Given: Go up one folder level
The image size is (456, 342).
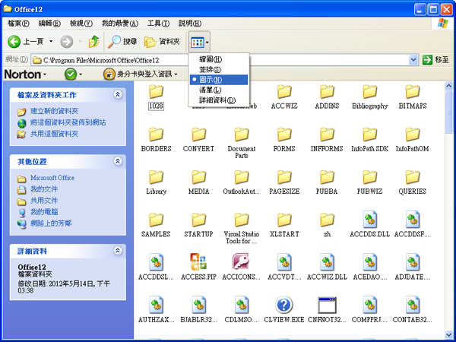Looking at the screenshot, I should (94, 42).
